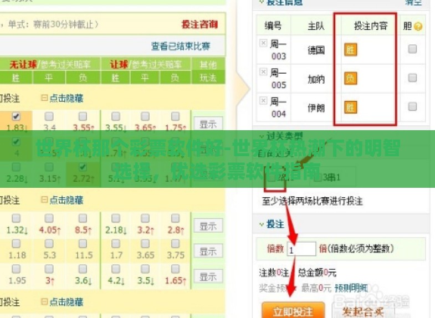Screen dimensions: 435x318
Task: Tick the checkbox above odds 1.18
Action: coord(16,243)
